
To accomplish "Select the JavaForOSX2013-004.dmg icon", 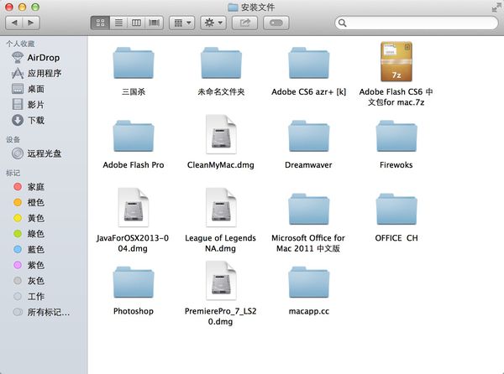I will (134, 207).
